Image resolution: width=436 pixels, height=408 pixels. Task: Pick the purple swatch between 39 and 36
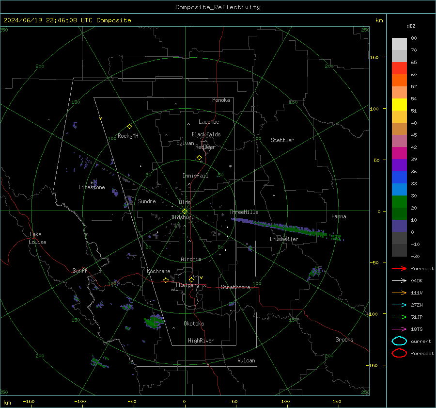click(x=399, y=165)
